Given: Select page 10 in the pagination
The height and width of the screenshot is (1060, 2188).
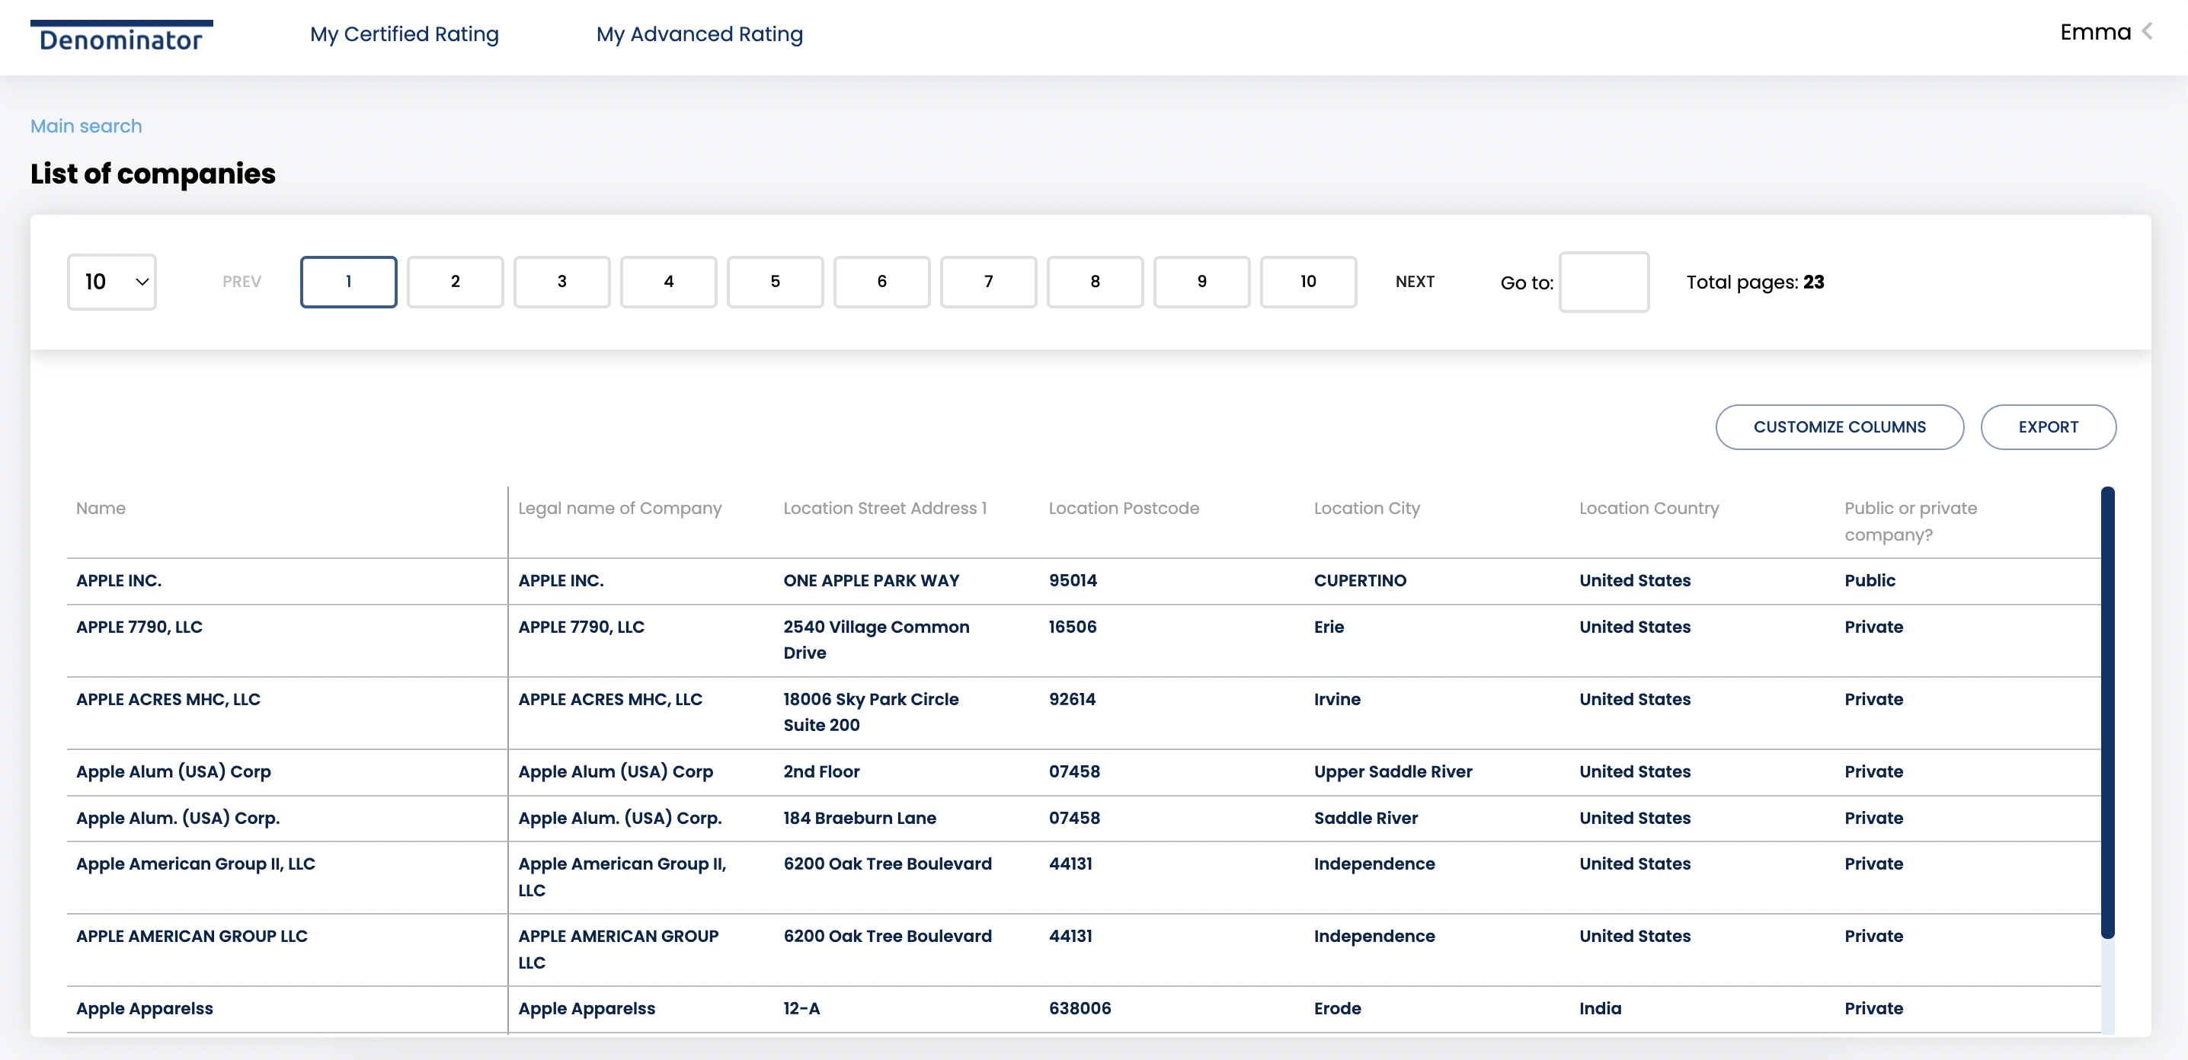Looking at the screenshot, I should (x=1307, y=282).
